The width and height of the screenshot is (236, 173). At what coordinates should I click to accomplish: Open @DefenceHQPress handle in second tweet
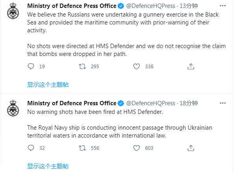151,103
